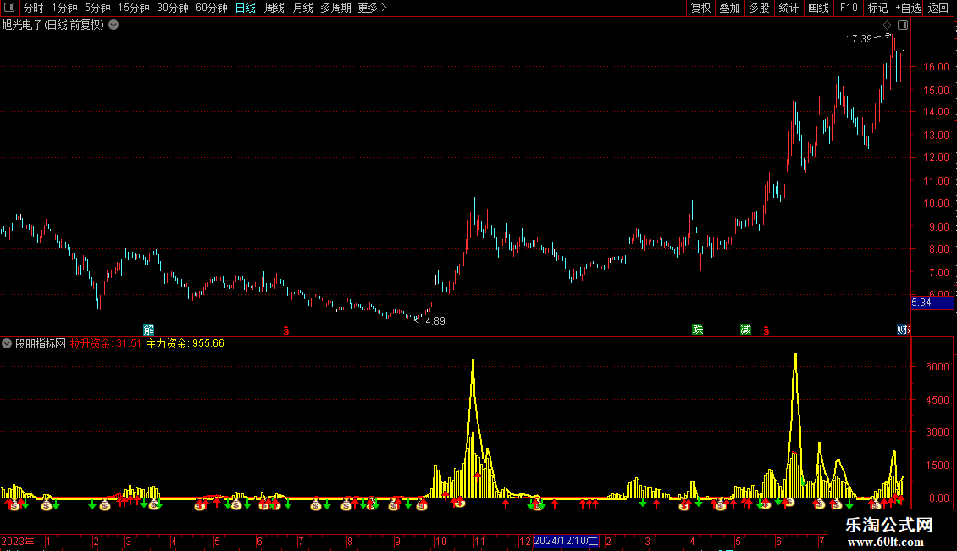The width and height of the screenshot is (957, 551).
Task: Click the 6000 indicator axis label
Action: [x=938, y=366]
